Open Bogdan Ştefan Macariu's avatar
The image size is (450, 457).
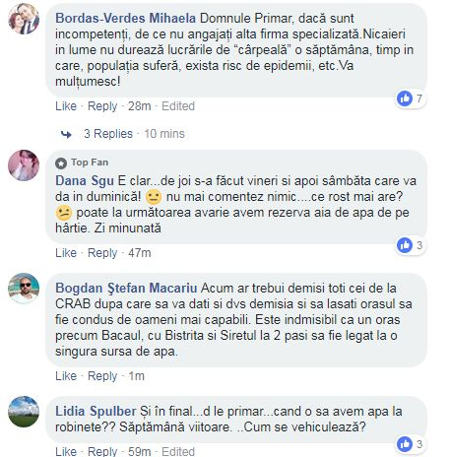pyautogui.click(x=24, y=289)
